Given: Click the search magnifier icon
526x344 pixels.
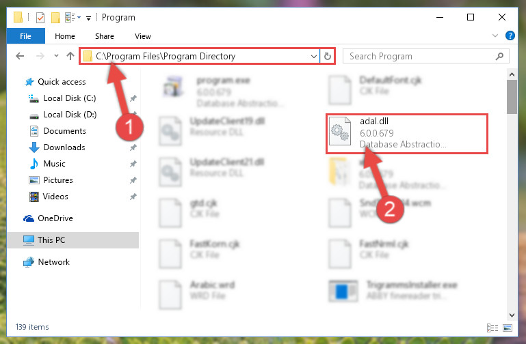Looking at the screenshot, I should click(x=499, y=56).
